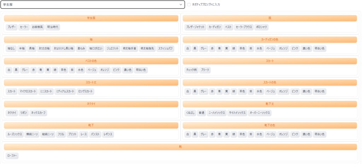362x164 pixels.
Task: Choose the 横縞ニーソ tag
Action: pos(32,134)
